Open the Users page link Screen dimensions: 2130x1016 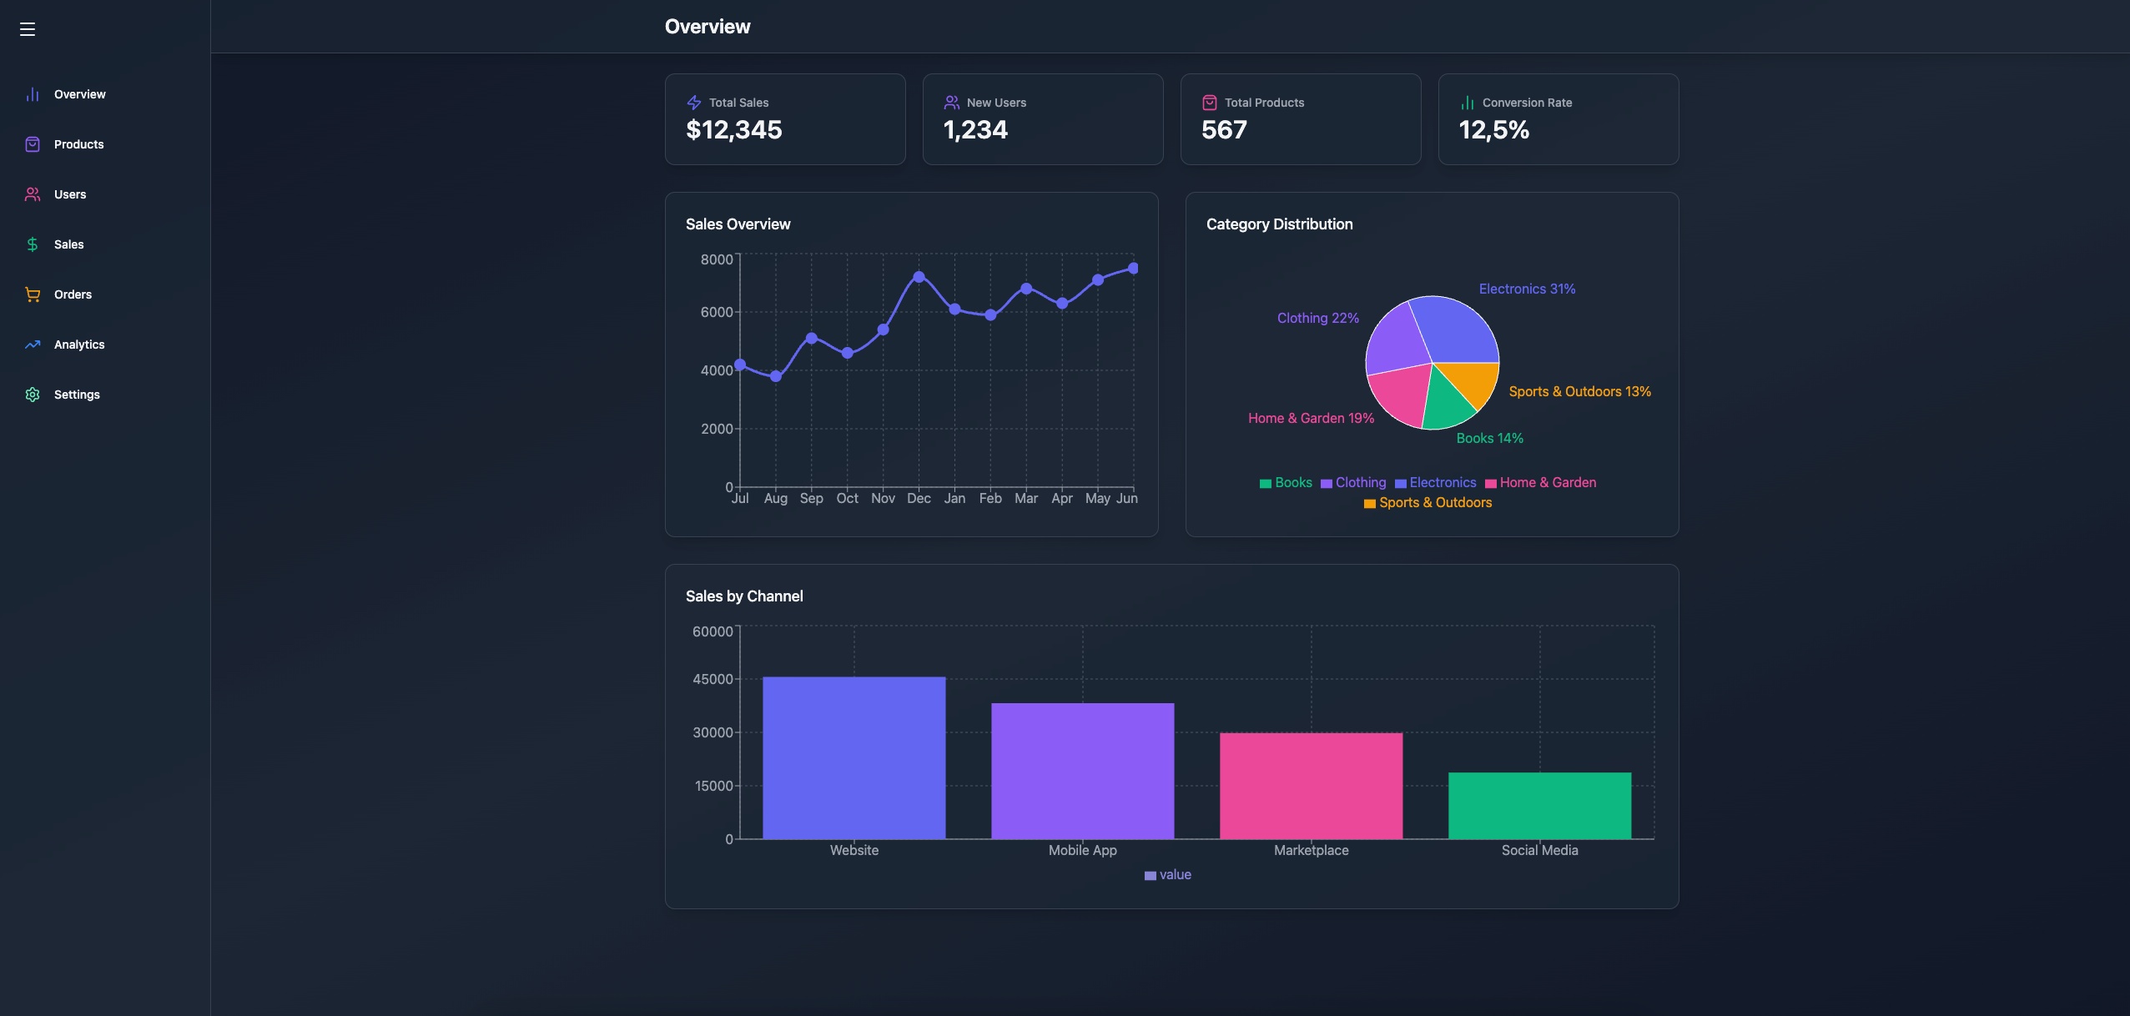70,194
